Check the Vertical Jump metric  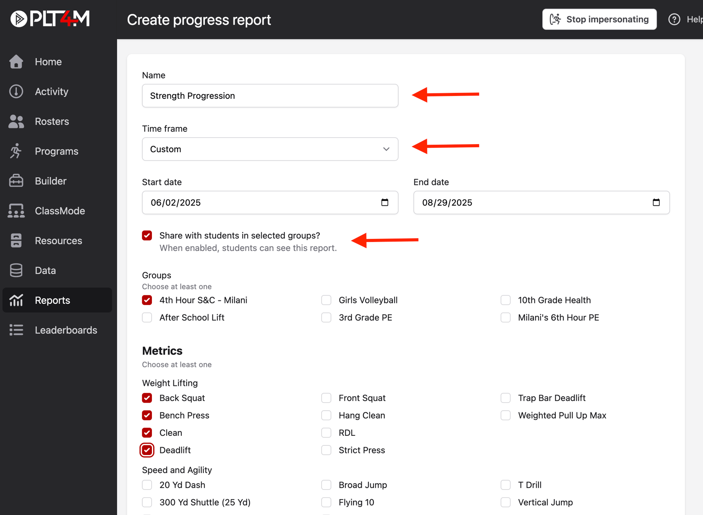[505, 502]
